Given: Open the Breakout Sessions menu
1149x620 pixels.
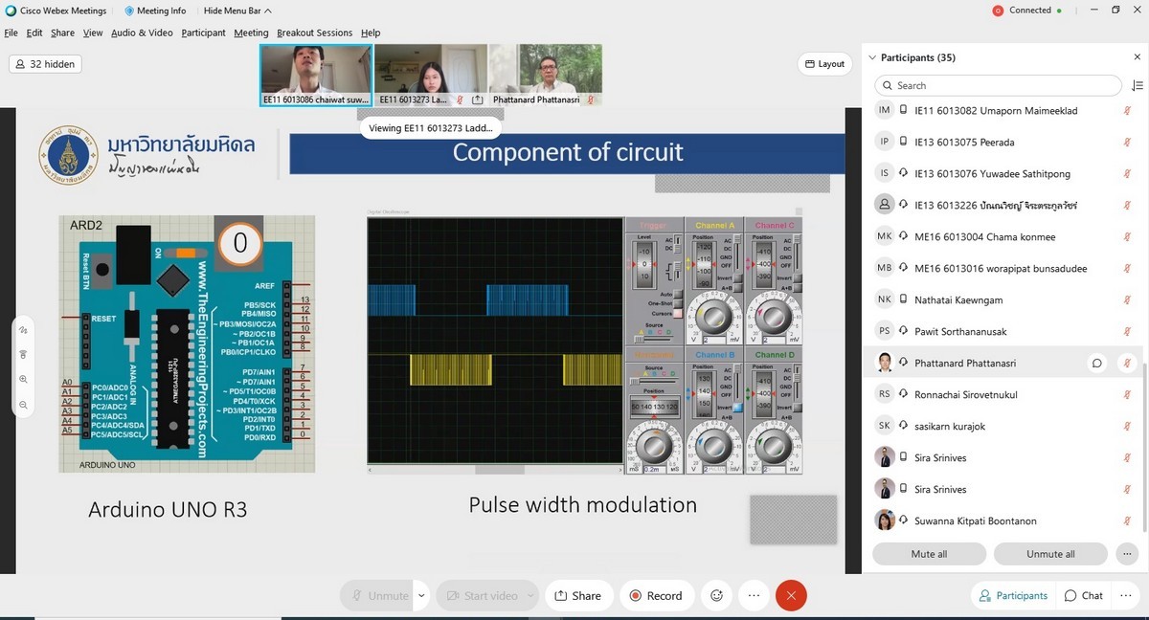Looking at the screenshot, I should pos(314,33).
